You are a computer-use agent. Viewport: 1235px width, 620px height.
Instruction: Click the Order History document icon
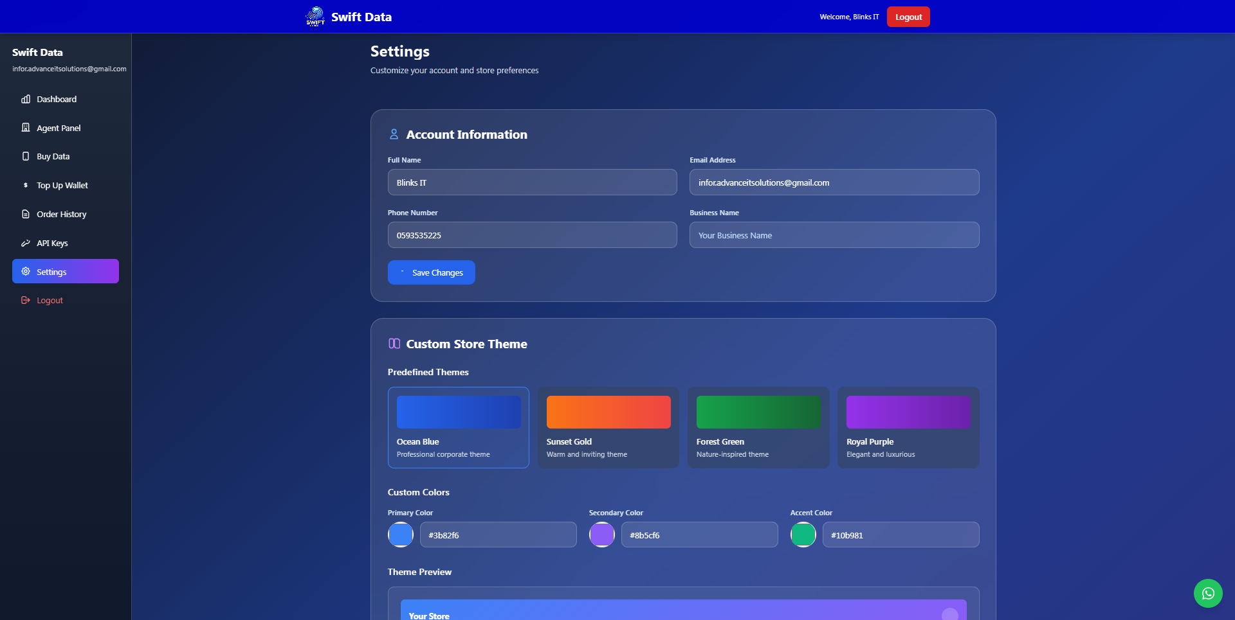(x=26, y=214)
